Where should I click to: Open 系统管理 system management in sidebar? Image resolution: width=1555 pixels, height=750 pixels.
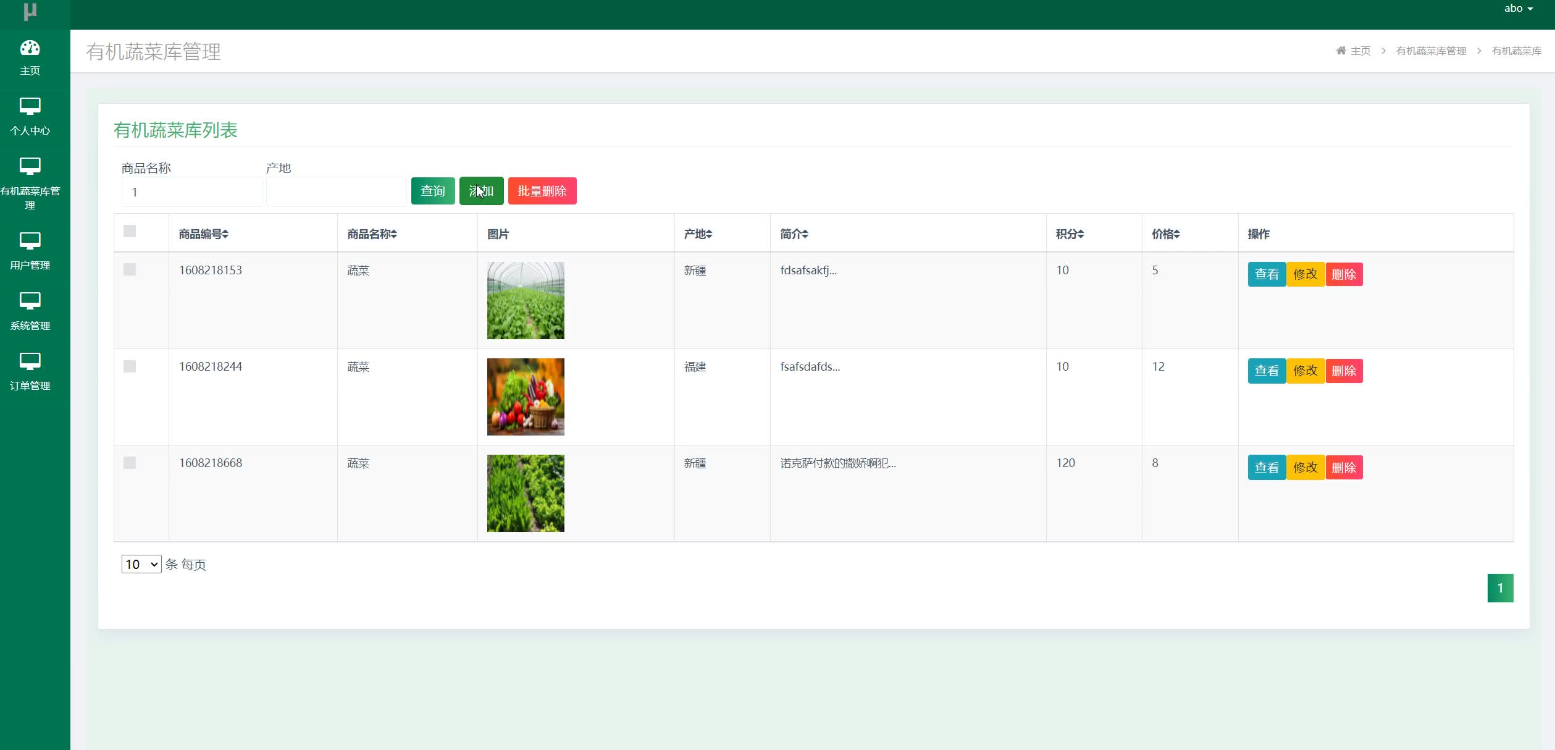tap(29, 311)
